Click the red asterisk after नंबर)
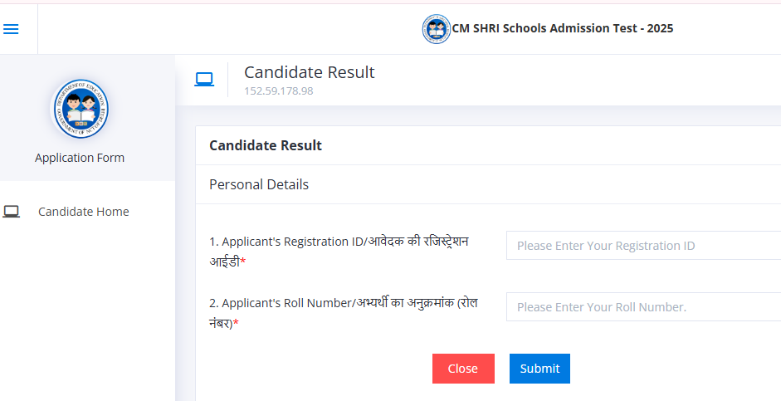The image size is (781, 401). tap(236, 323)
